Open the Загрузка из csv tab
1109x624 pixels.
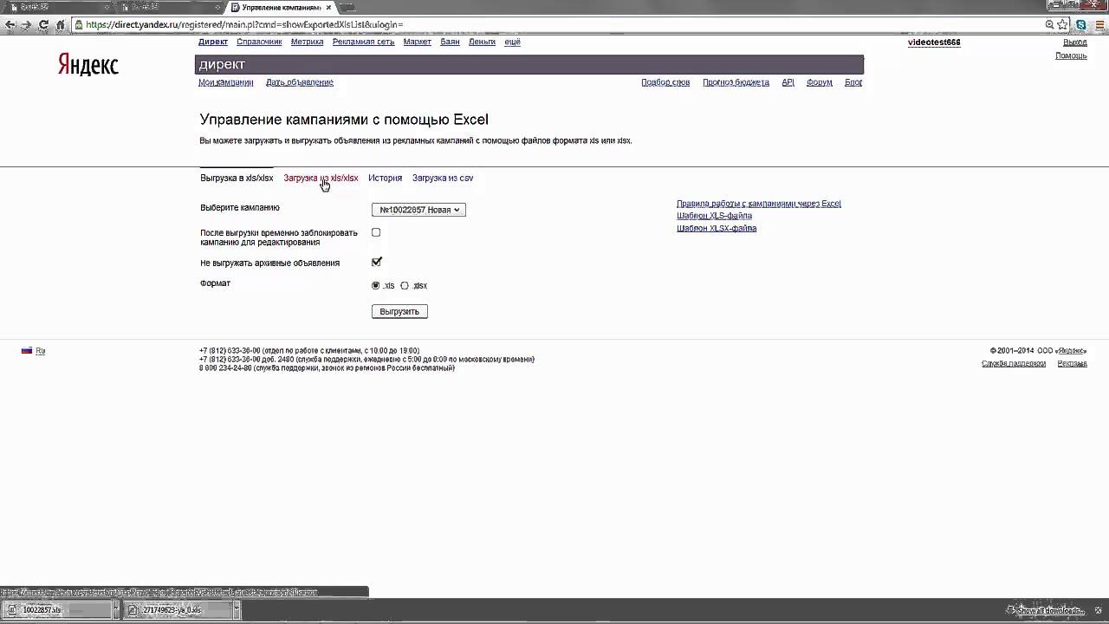coord(443,178)
